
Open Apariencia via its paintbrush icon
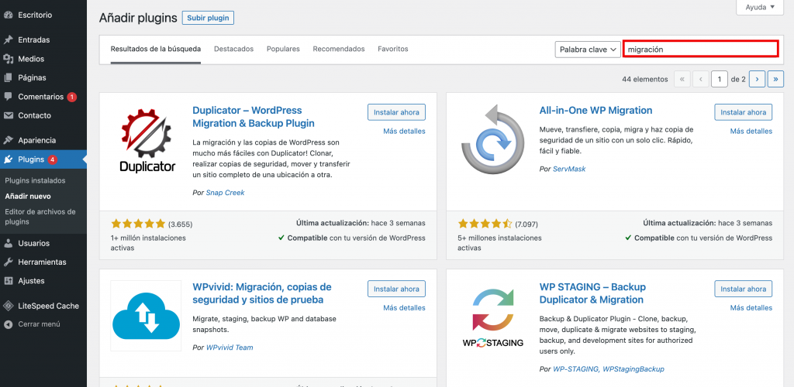click(9, 140)
